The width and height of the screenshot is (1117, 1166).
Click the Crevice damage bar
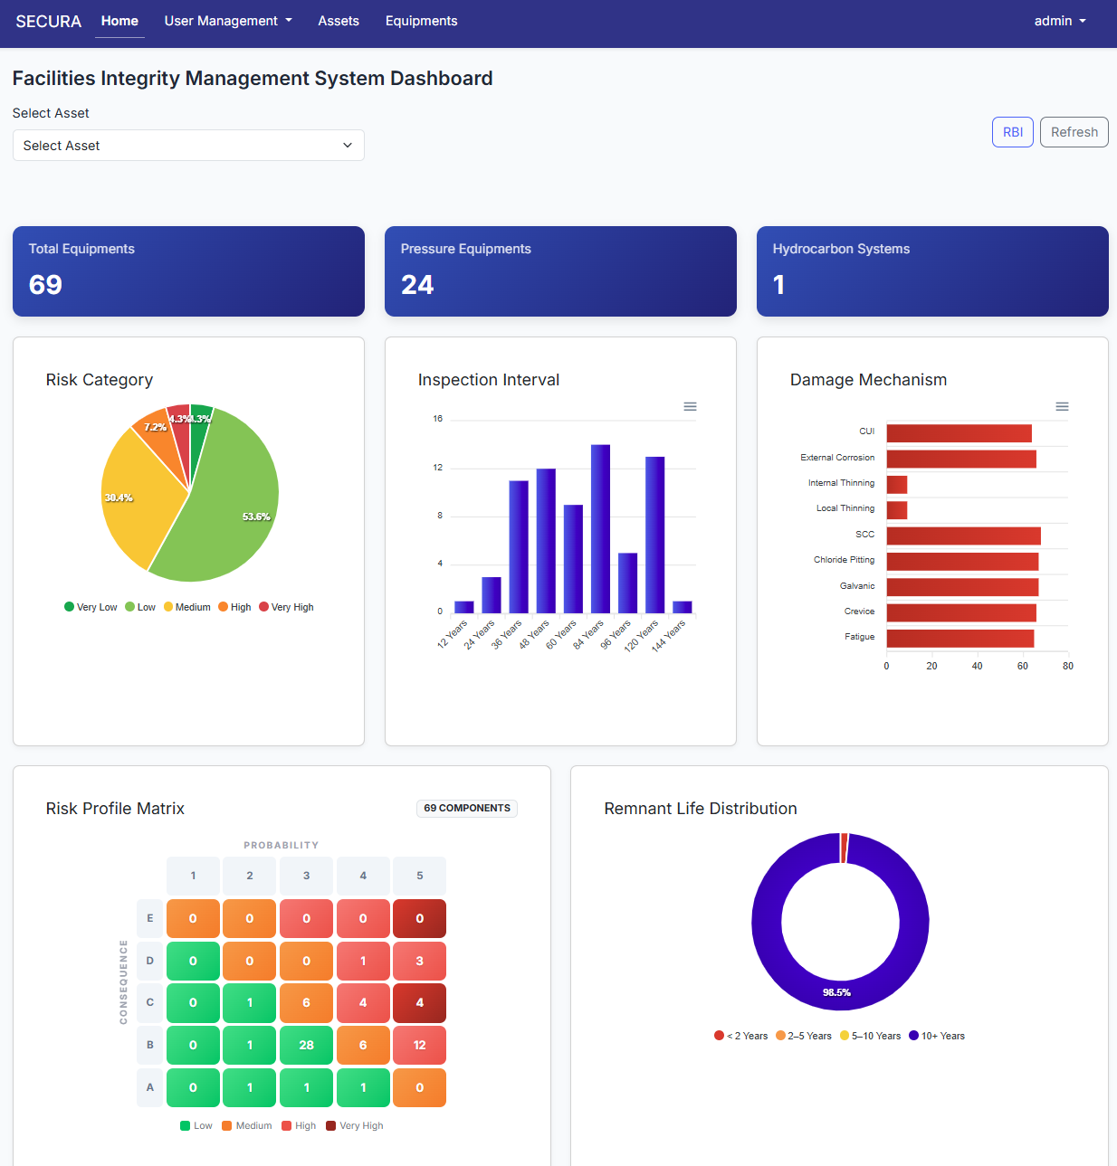coord(961,612)
